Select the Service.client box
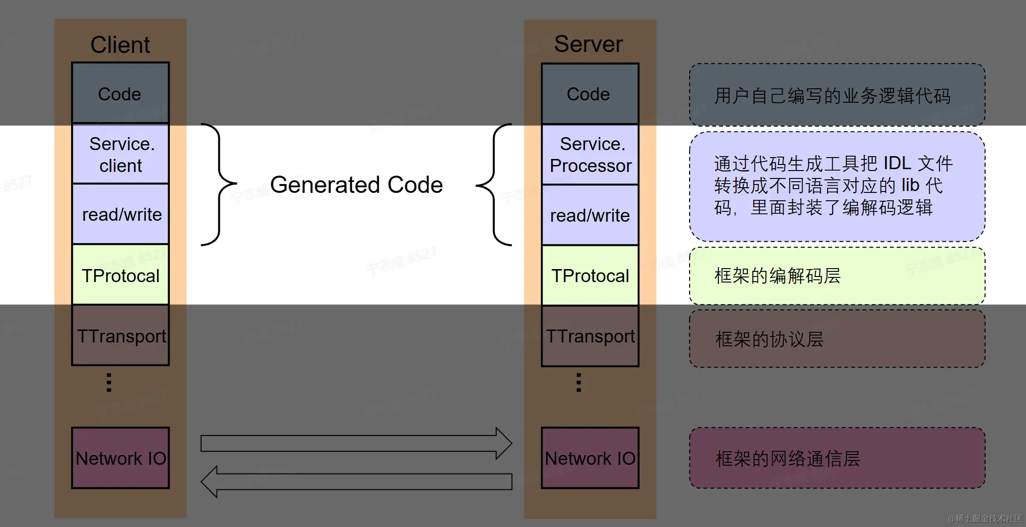Screen dimensions: 1026x527 point(120,154)
